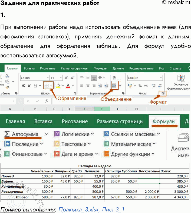Click the Merge cells (Объединение) icon
This screenshot has width=191, height=213.
point(114,86)
